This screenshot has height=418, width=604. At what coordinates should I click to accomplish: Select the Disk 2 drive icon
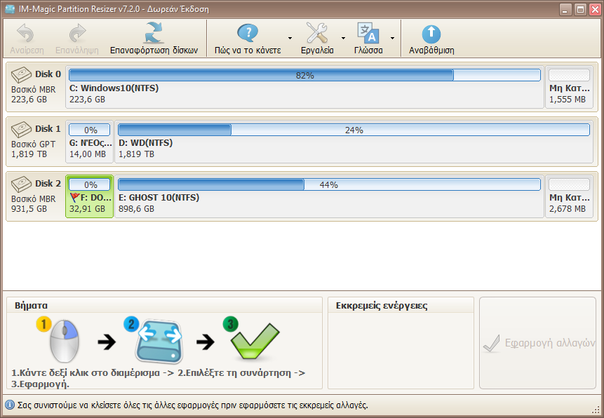point(21,184)
